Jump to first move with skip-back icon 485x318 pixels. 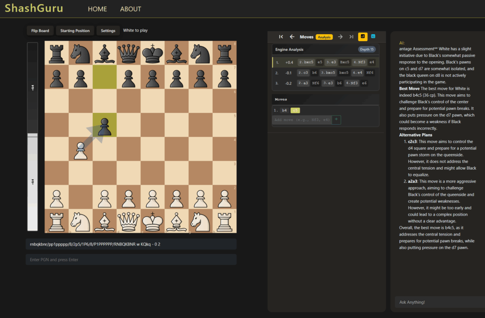(x=281, y=36)
